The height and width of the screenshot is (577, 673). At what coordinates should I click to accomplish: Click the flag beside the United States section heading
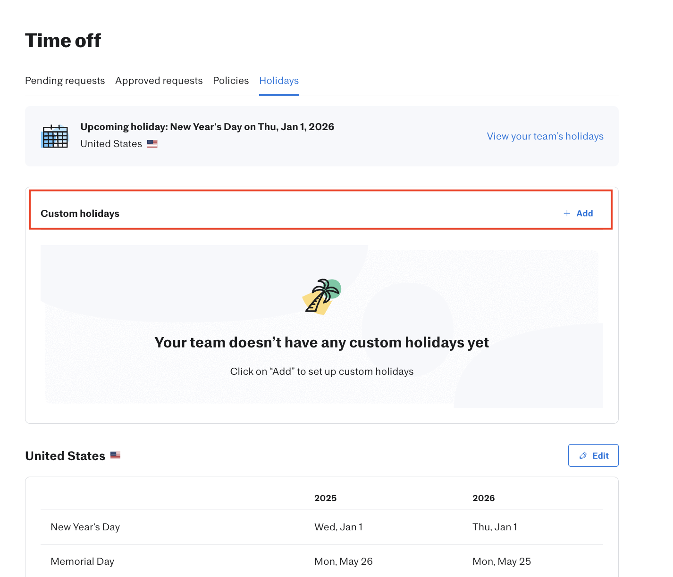coord(116,455)
